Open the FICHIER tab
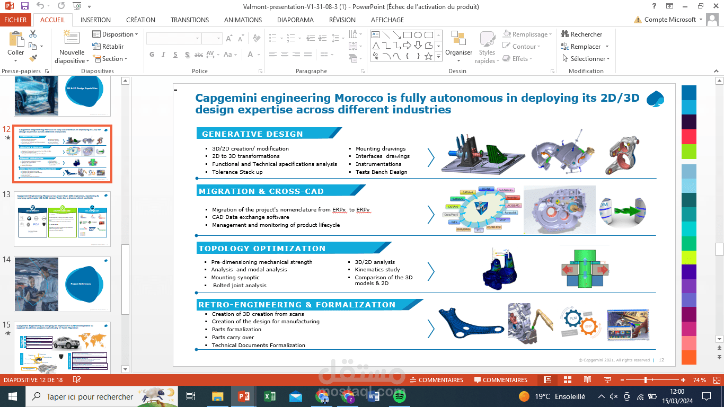The width and height of the screenshot is (724, 407). (16, 20)
